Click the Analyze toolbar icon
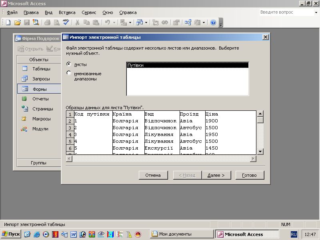Viewport: 320px width, 240px height. click(x=140, y=22)
